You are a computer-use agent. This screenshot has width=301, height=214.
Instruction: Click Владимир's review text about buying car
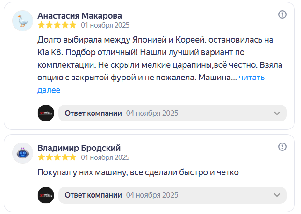(138, 173)
